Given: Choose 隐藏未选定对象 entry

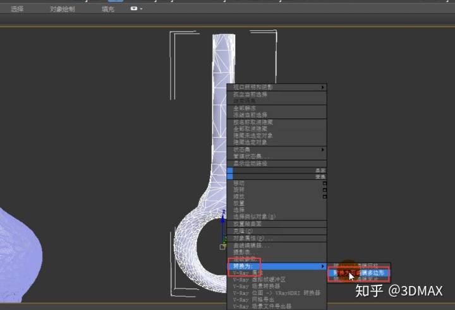Looking at the screenshot, I should click(x=277, y=135).
